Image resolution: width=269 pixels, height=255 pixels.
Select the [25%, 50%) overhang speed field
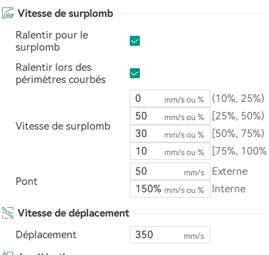click(x=170, y=116)
